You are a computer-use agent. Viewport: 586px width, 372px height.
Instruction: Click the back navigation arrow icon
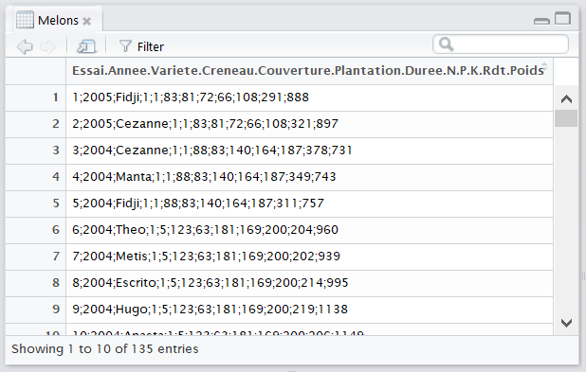(25, 46)
